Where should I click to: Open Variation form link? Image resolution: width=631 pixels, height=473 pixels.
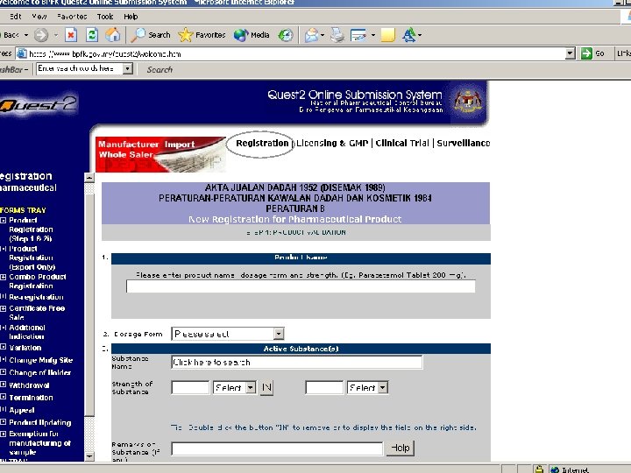tap(25, 348)
